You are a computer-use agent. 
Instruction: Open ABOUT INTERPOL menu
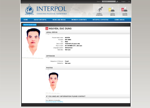tap(40, 20)
